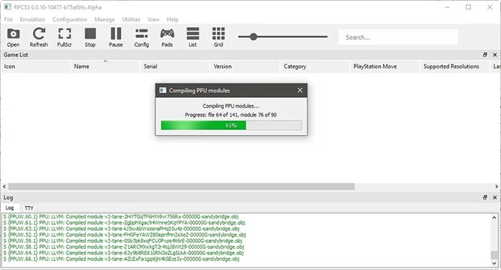The height and width of the screenshot is (270, 501).
Task: Click the game list horizontal scrollbar thumb
Action: [x=182, y=186]
